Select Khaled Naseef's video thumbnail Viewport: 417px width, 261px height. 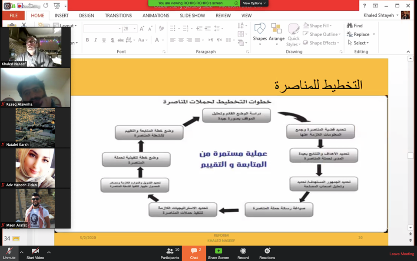[x=35, y=47]
